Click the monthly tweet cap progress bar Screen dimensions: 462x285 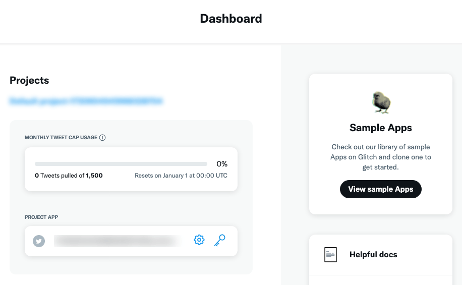click(121, 164)
